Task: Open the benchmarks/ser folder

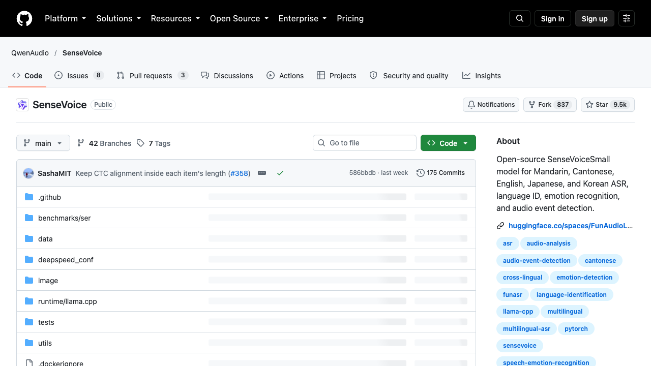Action: pos(64,218)
